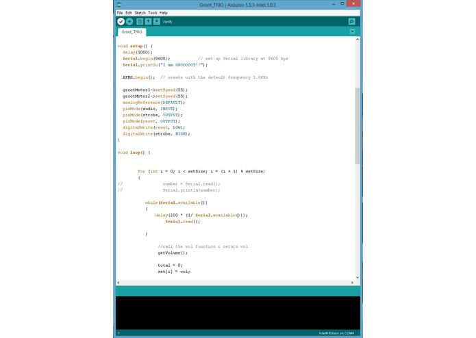The height and width of the screenshot is (338, 476).
Task: Click the 'getVolume();' line
Action: tap(173, 253)
